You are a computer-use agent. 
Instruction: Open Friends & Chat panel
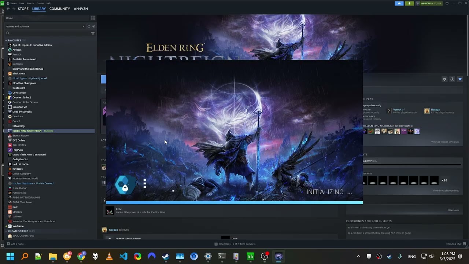point(456,244)
